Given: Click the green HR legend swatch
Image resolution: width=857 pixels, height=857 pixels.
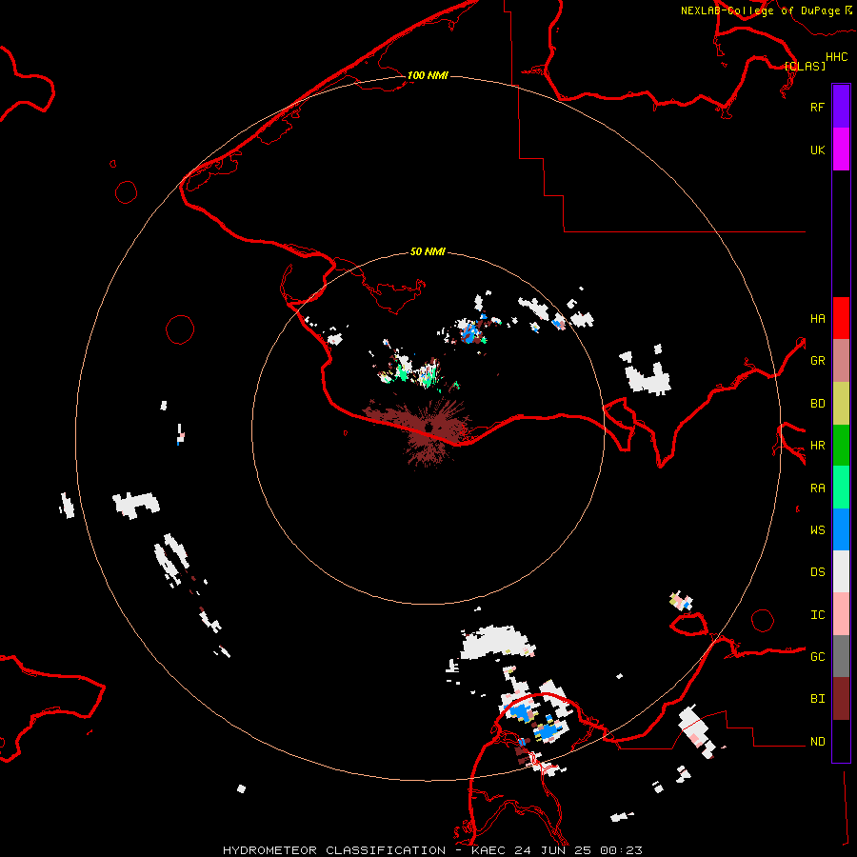Looking at the screenshot, I should click(841, 446).
